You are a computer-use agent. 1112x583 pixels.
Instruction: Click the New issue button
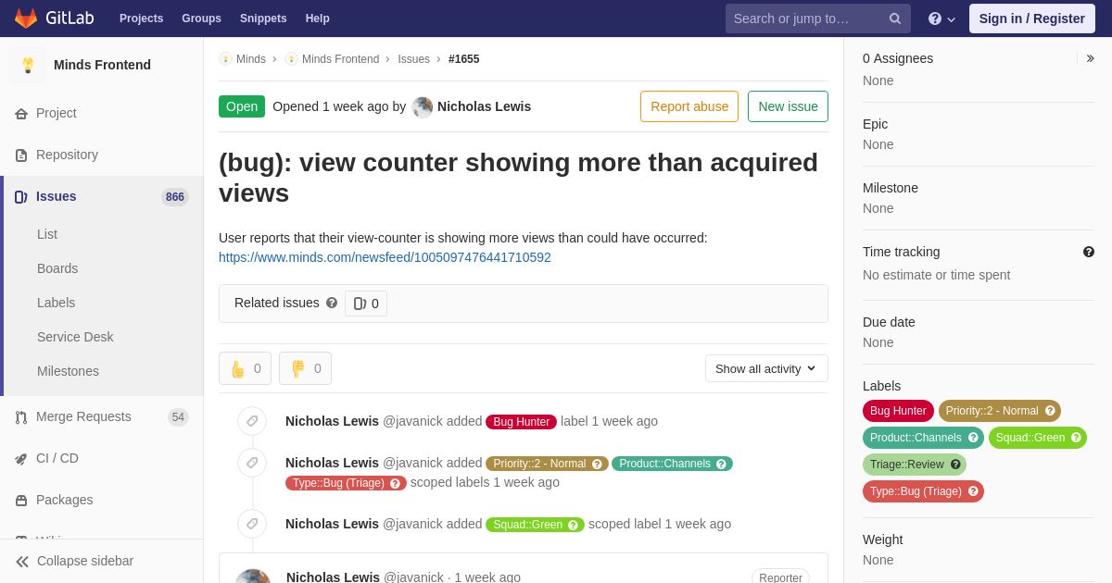click(x=788, y=106)
